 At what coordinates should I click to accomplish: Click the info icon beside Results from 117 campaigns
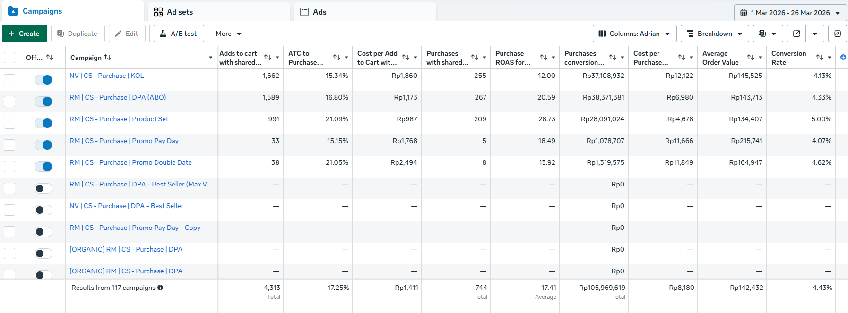pyautogui.click(x=160, y=288)
